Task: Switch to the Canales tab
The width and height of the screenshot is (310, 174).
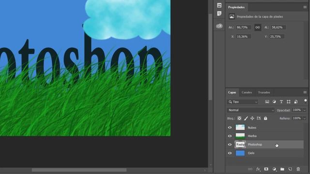Action: pyautogui.click(x=247, y=92)
